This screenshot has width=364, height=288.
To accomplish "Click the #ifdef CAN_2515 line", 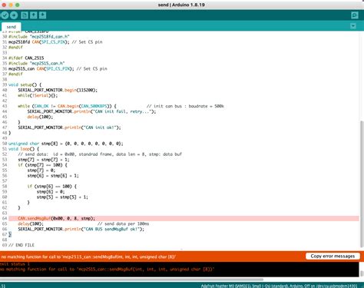I will pyautogui.click(x=26, y=58).
